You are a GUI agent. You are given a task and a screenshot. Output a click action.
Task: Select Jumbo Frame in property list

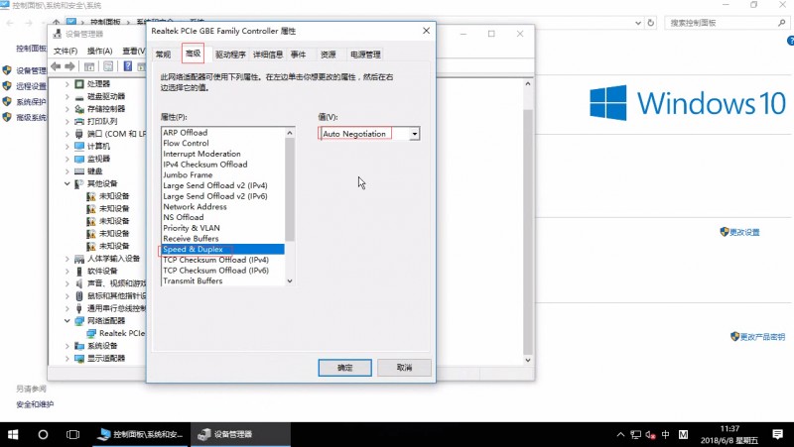point(222,175)
